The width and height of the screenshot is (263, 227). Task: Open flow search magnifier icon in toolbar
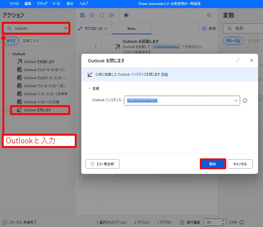209,15
